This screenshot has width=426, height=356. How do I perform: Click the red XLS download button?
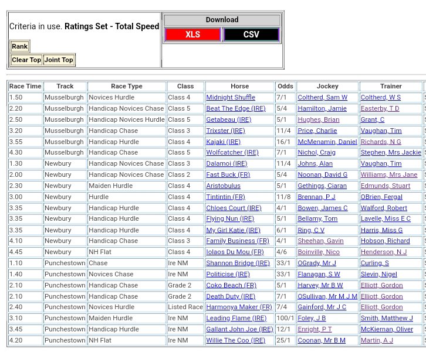tap(192, 35)
